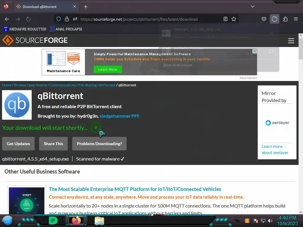This screenshot has width=303, height=227.
Task: Click the page scrollbar down arrow
Action: click(x=301, y=212)
